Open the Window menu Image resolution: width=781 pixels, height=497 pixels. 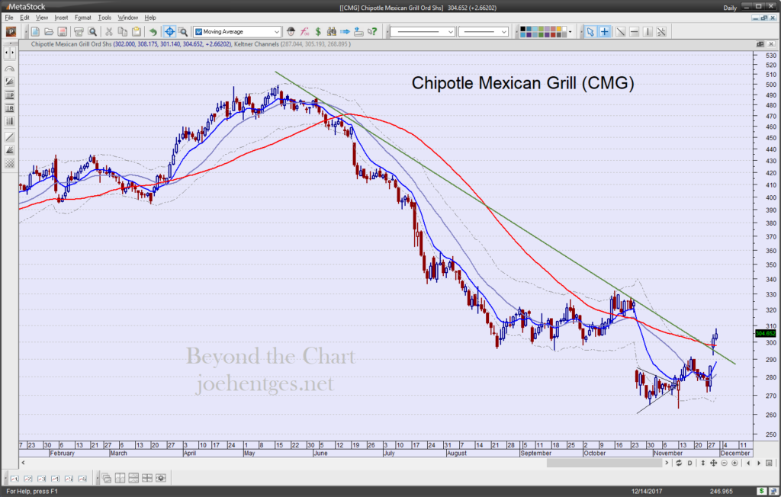click(x=127, y=18)
